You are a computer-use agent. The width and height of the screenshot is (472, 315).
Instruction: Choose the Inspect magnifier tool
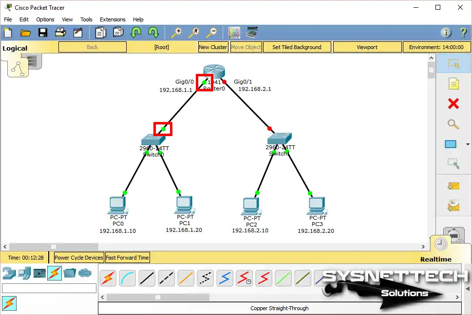(x=453, y=124)
